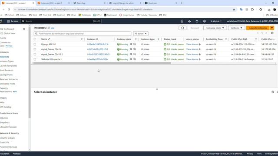
Task: Open N. Virginia region selector
Action: (216, 21)
